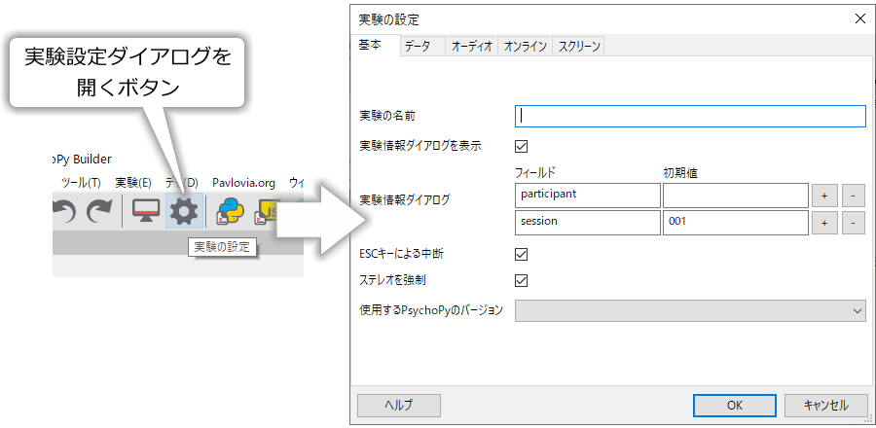Open the Pavlovia.org menu
This screenshot has width=876, height=428.
pyautogui.click(x=243, y=183)
